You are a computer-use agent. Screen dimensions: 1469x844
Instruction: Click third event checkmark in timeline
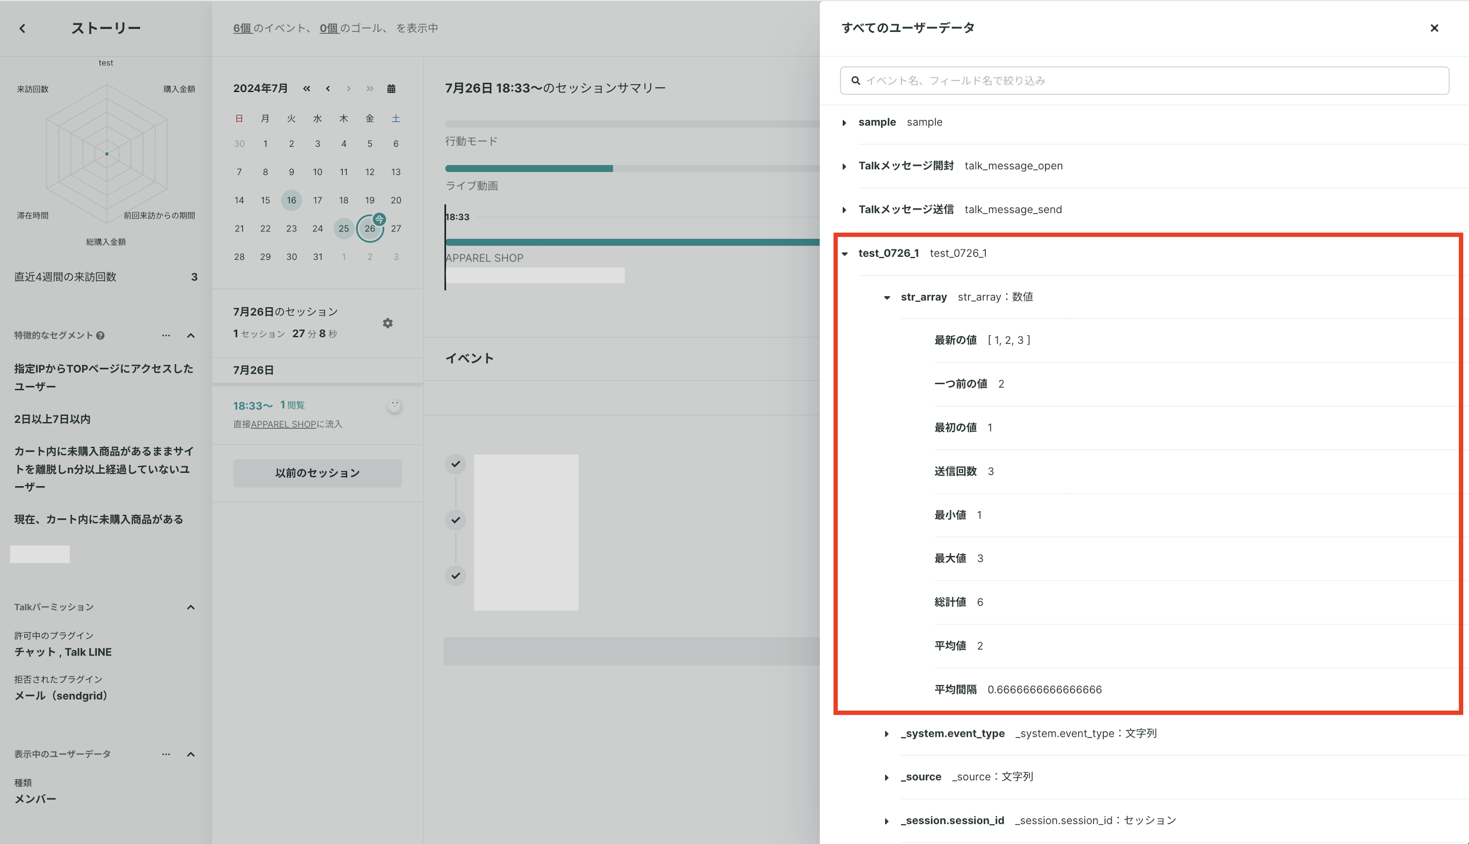tap(456, 575)
